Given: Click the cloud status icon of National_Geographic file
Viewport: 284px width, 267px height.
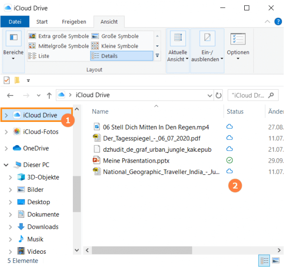Looking at the screenshot, I should [x=230, y=171].
